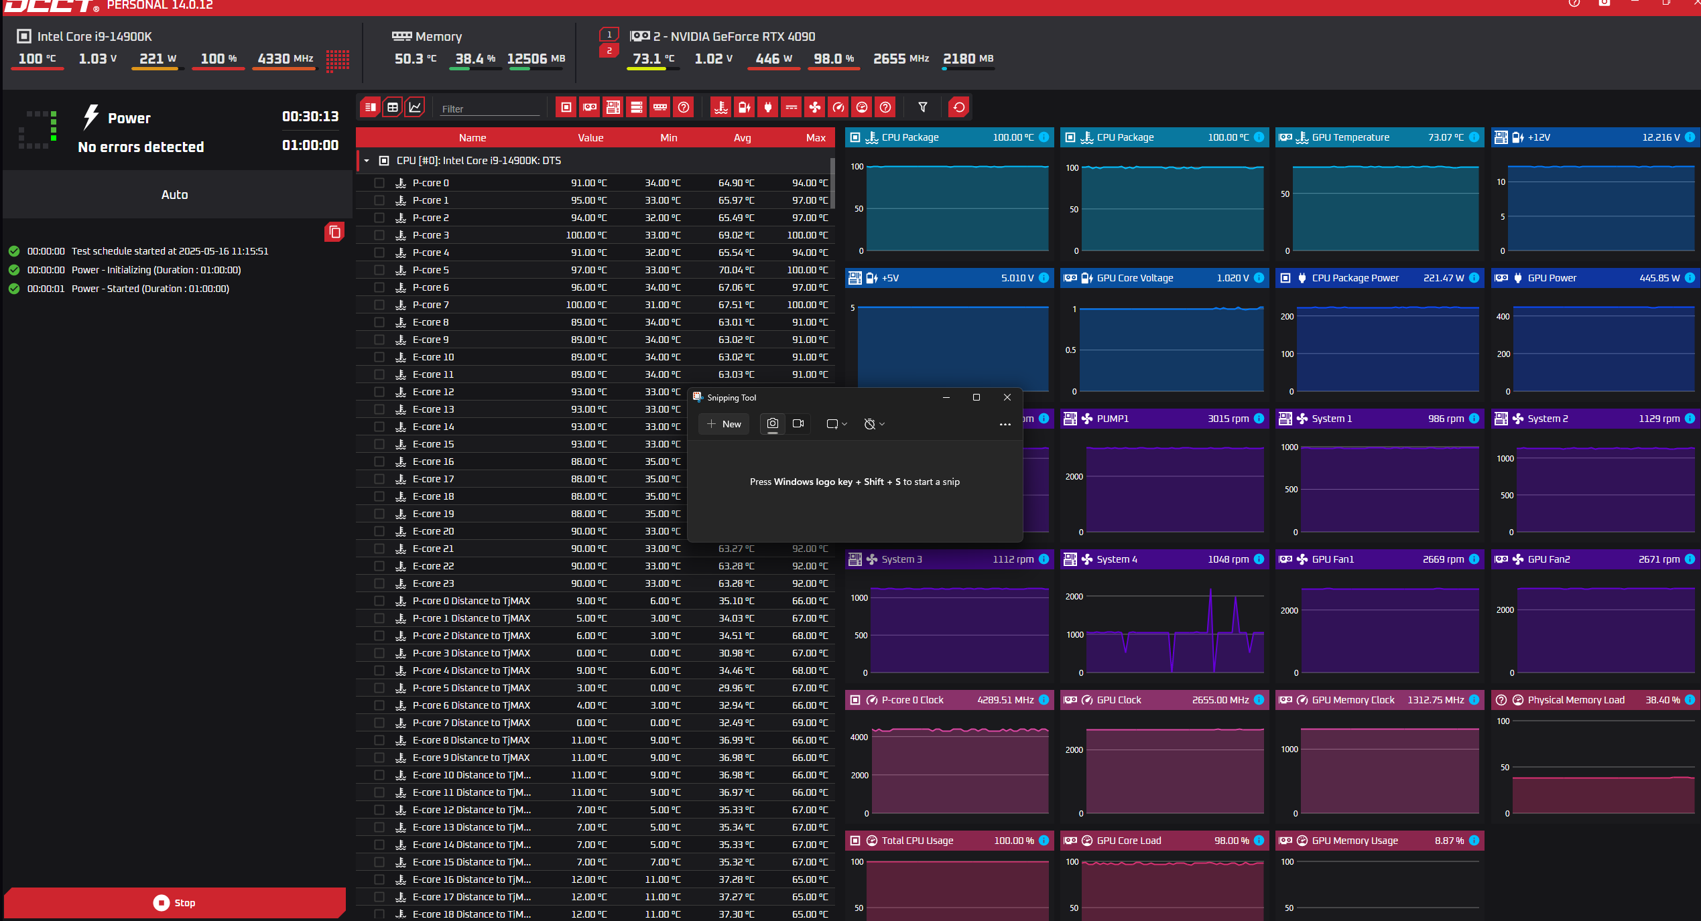Viewport: 1701px width, 921px height.
Task: Click the sensor Filter text field
Action: click(490, 109)
